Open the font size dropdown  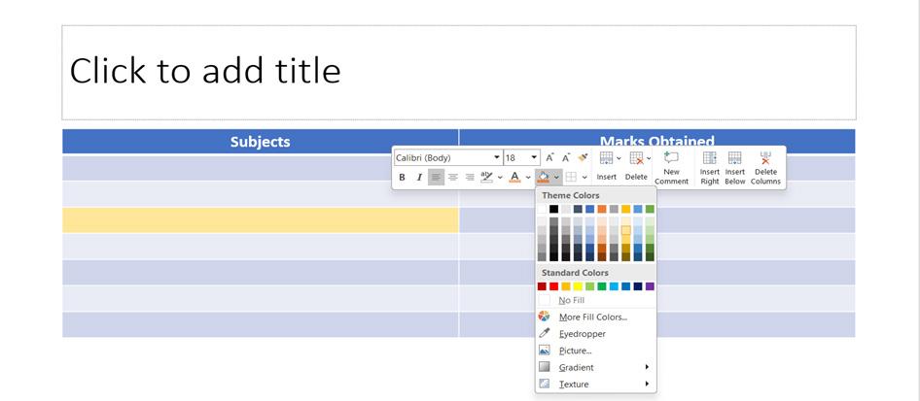[534, 157]
